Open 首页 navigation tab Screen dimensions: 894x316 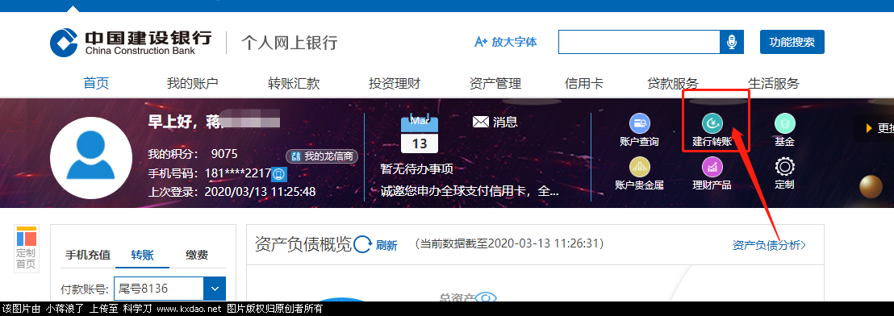coord(96,84)
